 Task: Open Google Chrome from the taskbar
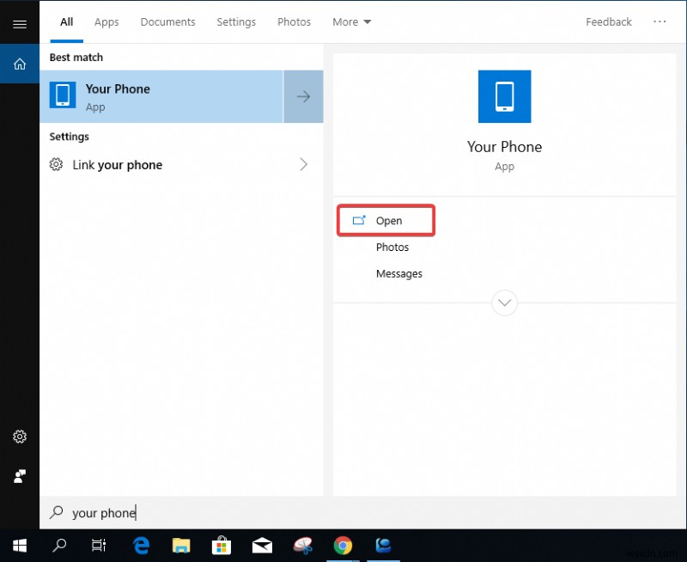(343, 546)
